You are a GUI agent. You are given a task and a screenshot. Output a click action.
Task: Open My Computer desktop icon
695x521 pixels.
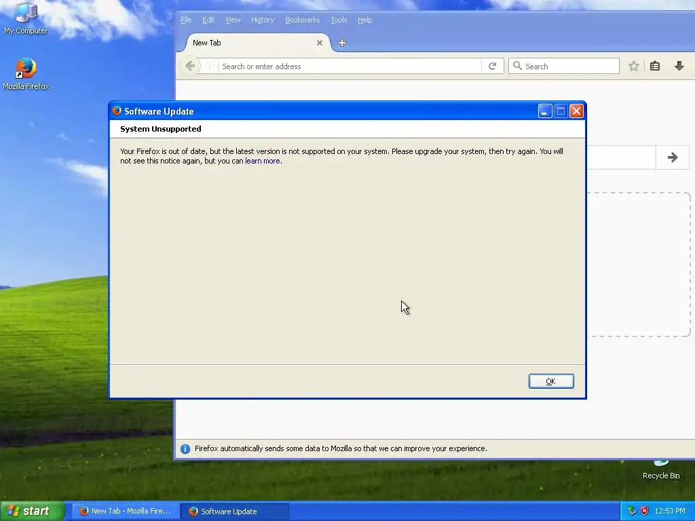point(26,18)
